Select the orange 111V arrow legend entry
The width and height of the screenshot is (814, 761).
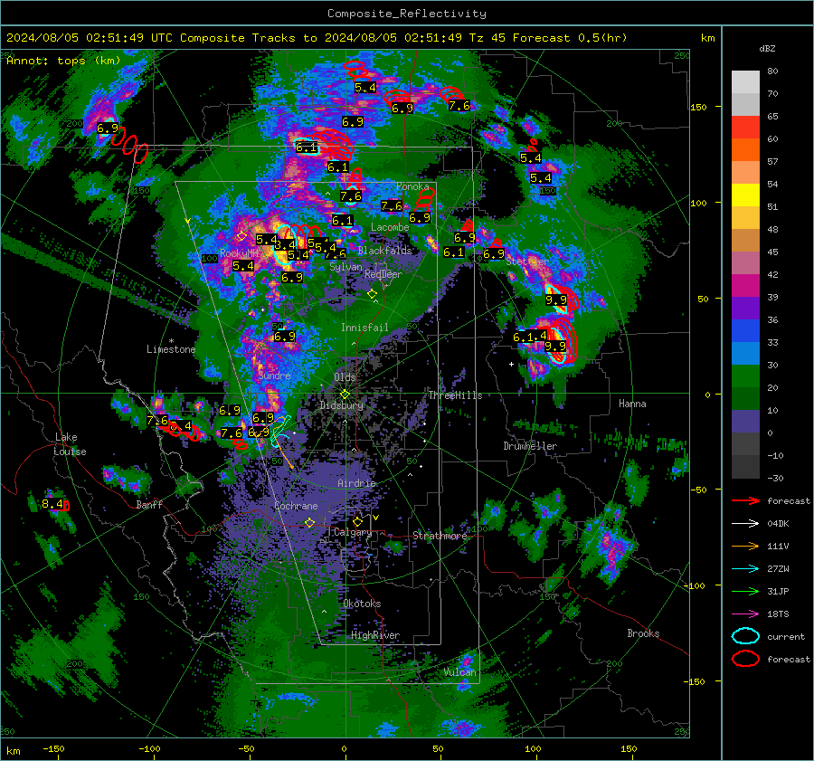pyautogui.click(x=745, y=546)
